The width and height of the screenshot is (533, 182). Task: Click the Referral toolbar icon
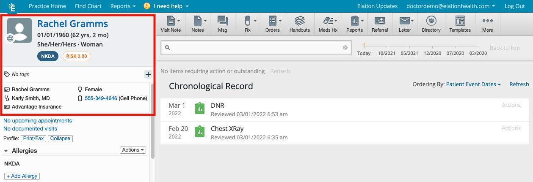coord(379,24)
